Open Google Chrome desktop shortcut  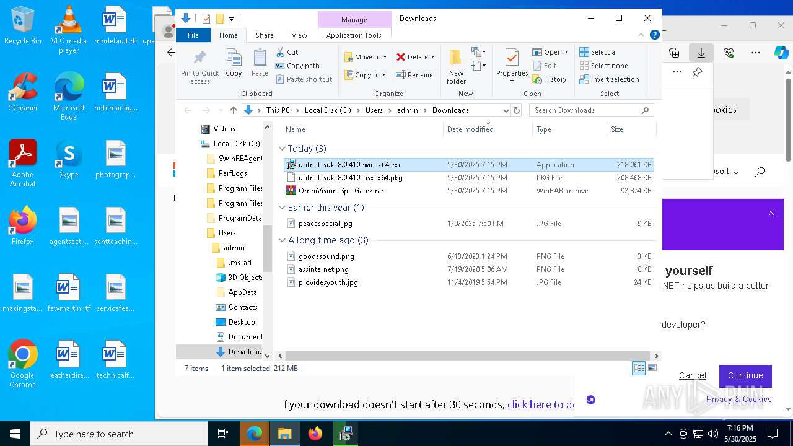coord(23,364)
